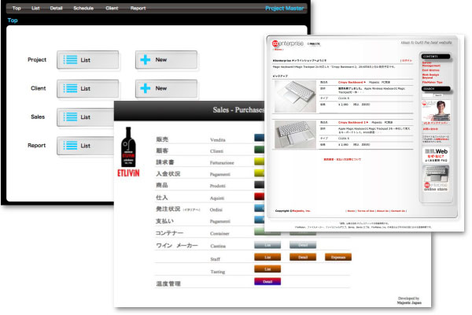Click the blue Top page heading
Viewport: 472px width, 315px height.
click(x=13, y=20)
